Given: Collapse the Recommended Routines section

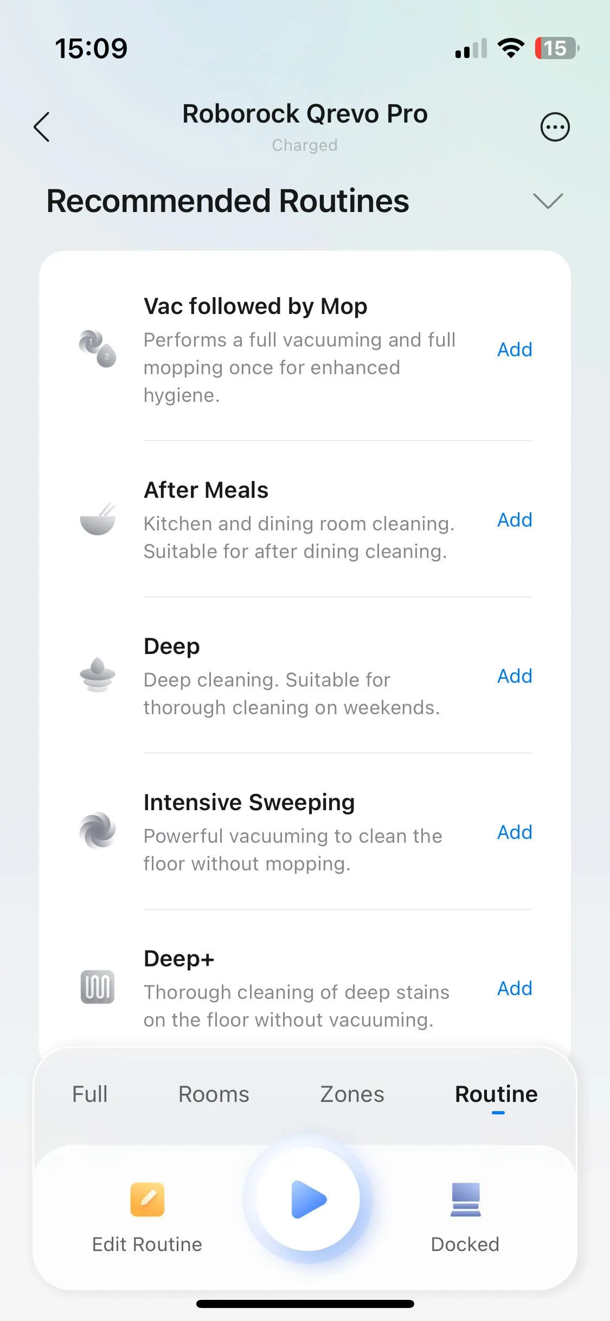Looking at the screenshot, I should pyautogui.click(x=548, y=201).
